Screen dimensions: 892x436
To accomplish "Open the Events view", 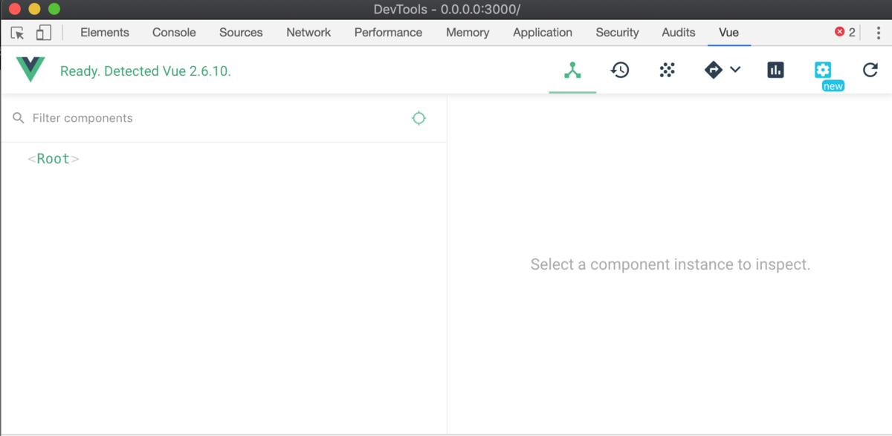I will tap(668, 71).
